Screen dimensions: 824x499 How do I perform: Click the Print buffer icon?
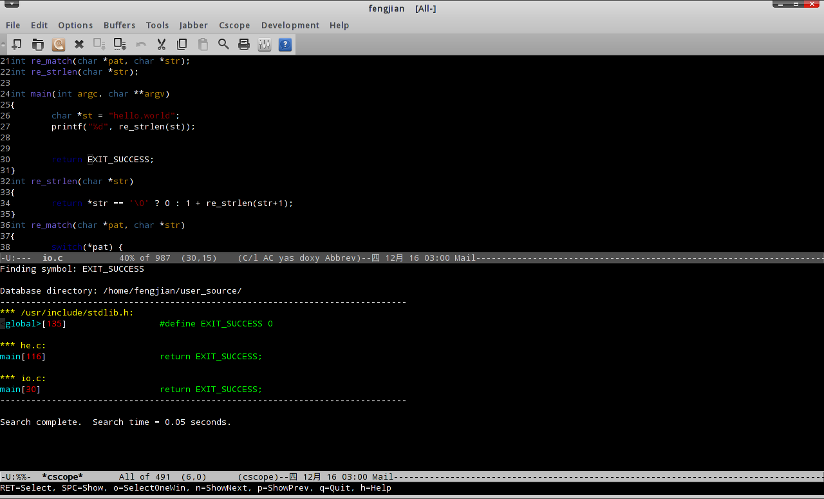pyautogui.click(x=244, y=44)
